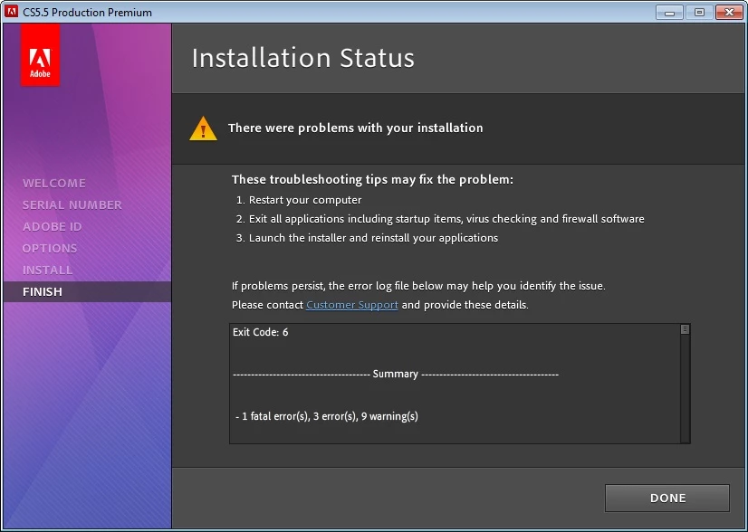Click the 'Installation Status' heading
The width and height of the screenshot is (748, 532).
pos(303,58)
